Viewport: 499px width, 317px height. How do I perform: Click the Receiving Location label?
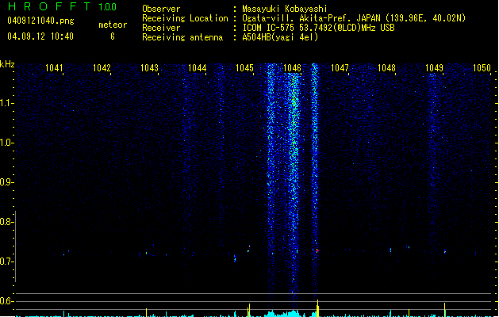(x=185, y=18)
